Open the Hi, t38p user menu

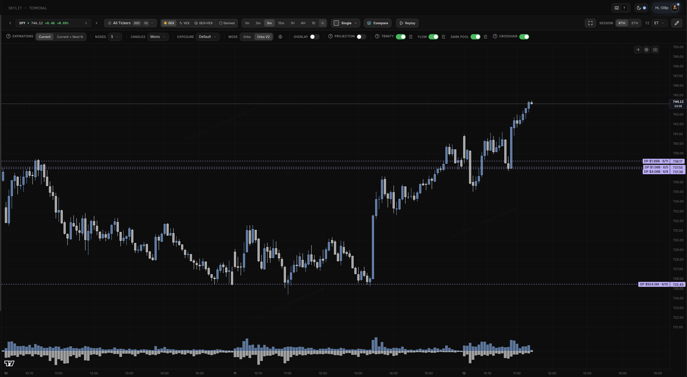(666, 8)
